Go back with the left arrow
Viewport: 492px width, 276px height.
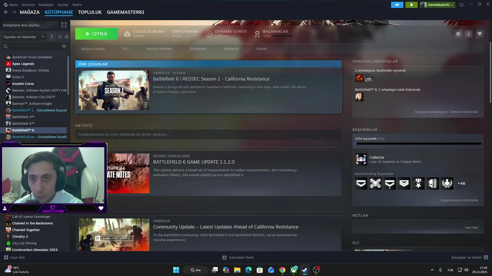pyautogui.click(x=6, y=12)
